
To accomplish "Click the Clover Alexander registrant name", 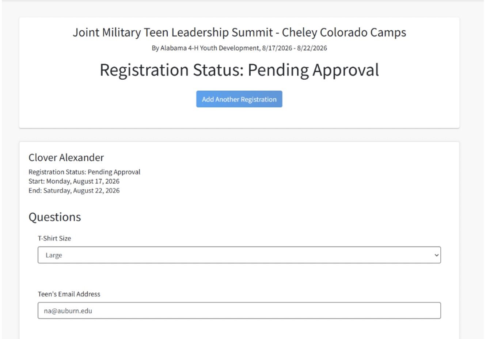I will (x=66, y=157).
